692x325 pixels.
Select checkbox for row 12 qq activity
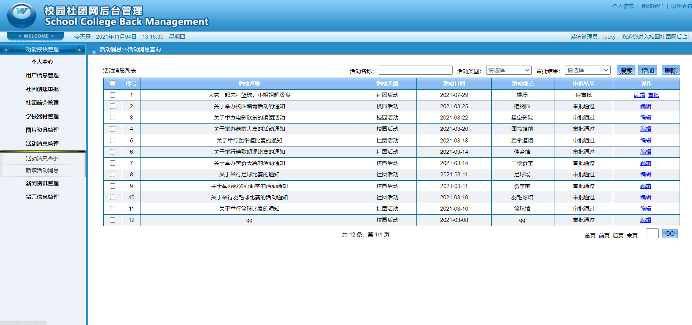click(x=112, y=220)
